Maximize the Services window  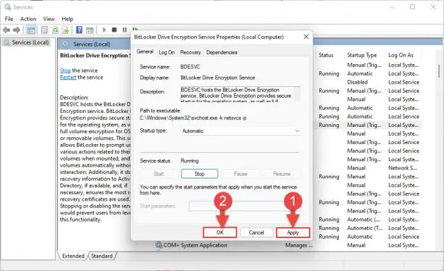click(x=412, y=7)
